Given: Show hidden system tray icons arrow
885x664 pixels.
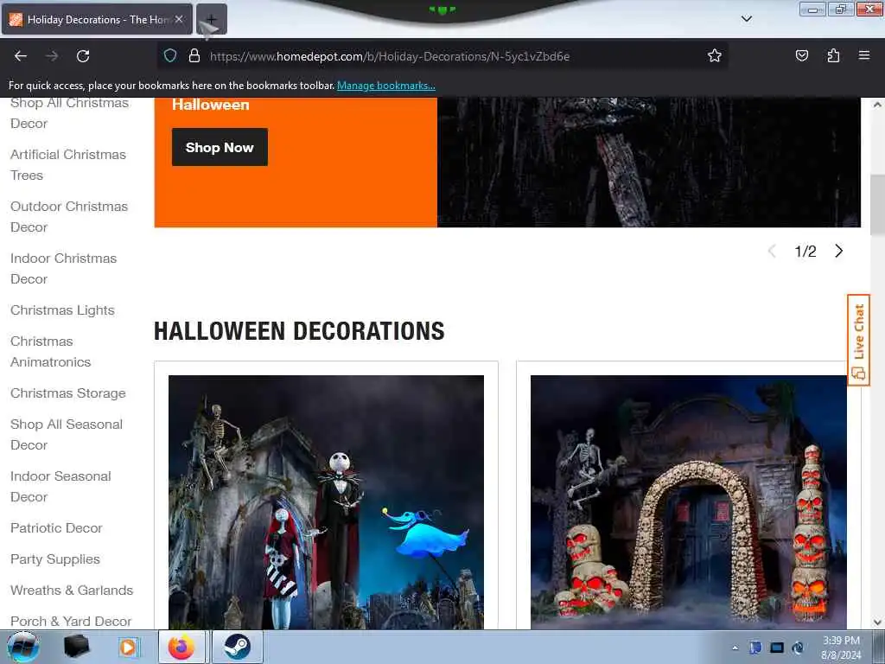Looking at the screenshot, I should [x=735, y=648].
